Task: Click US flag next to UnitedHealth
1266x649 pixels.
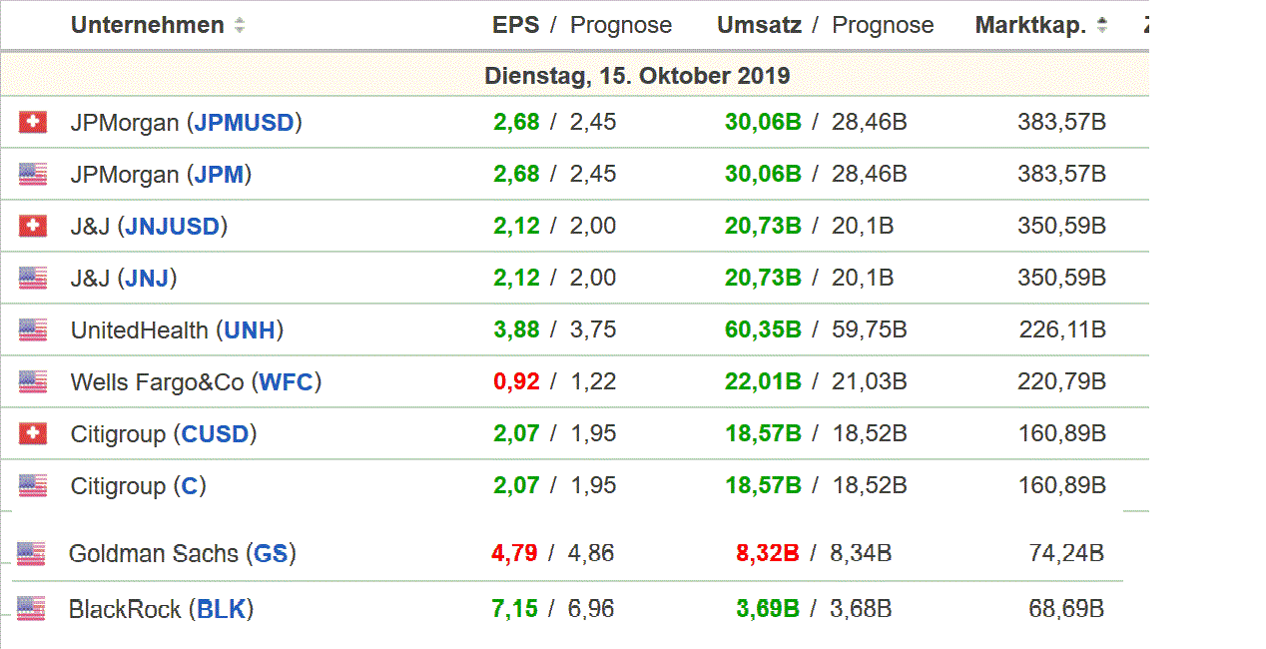Action: tap(33, 329)
